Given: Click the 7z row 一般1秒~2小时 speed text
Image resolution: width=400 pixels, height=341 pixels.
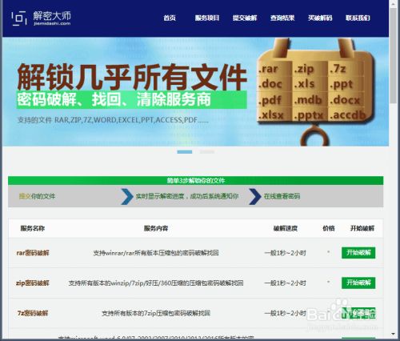Looking at the screenshot, I should [x=285, y=313].
